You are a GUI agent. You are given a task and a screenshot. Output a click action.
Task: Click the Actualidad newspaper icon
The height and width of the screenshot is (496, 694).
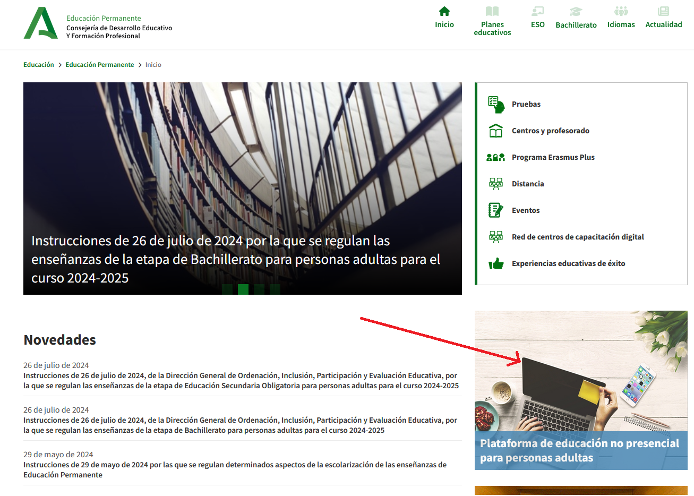[663, 11]
